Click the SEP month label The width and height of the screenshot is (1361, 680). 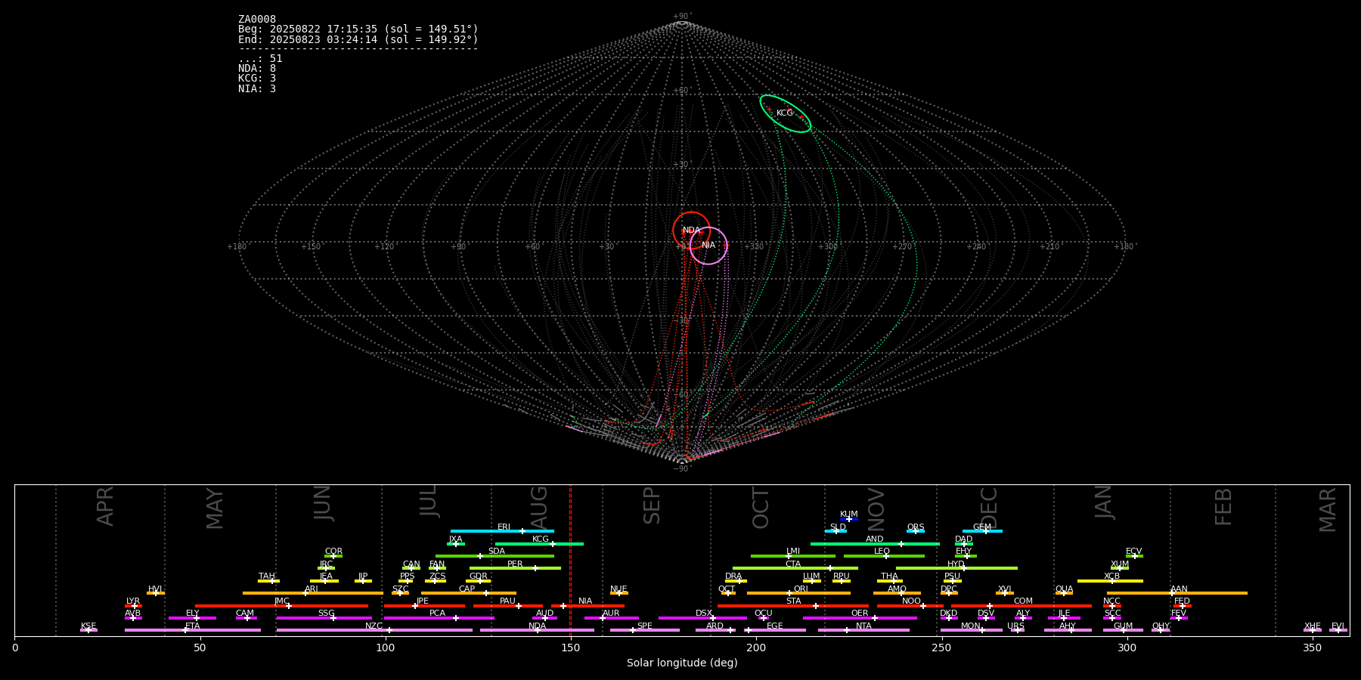pyautogui.click(x=652, y=505)
